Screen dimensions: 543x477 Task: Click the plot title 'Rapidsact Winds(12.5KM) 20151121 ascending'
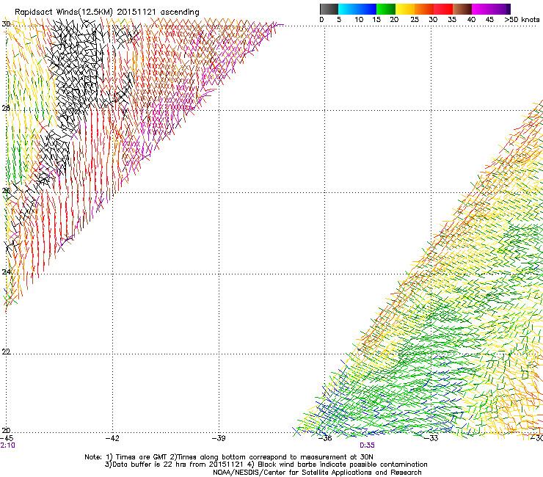(107, 12)
